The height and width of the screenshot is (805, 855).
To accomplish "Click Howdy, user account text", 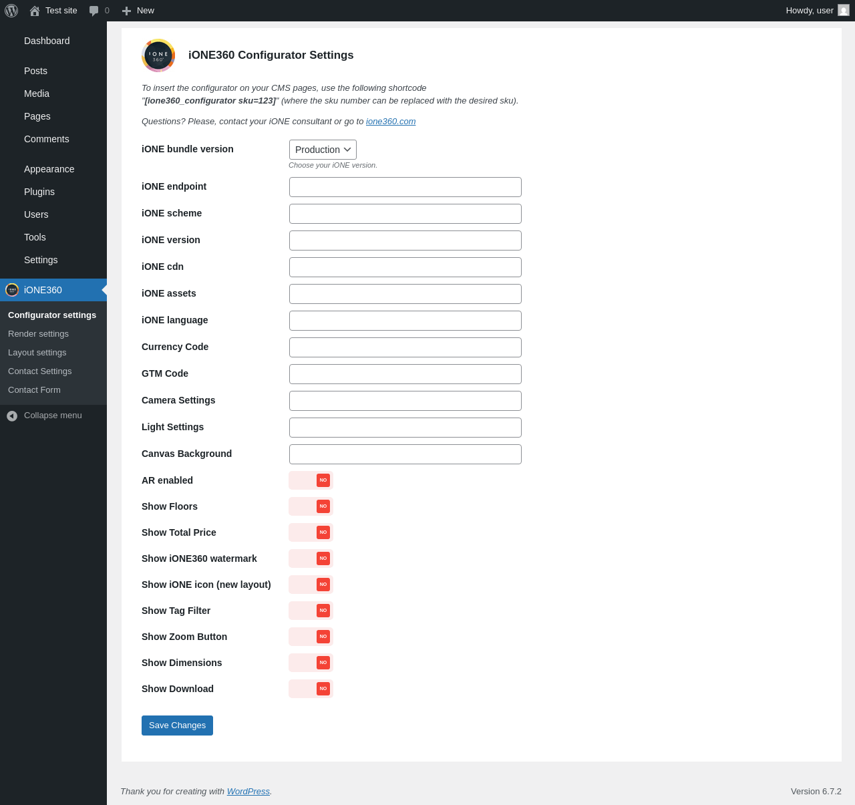I will click(810, 11).
